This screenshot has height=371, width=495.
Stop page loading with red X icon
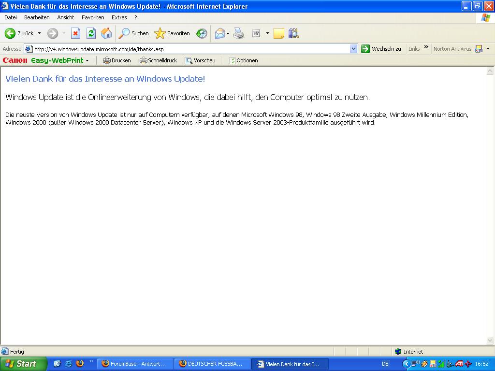[x=75, y=33]
